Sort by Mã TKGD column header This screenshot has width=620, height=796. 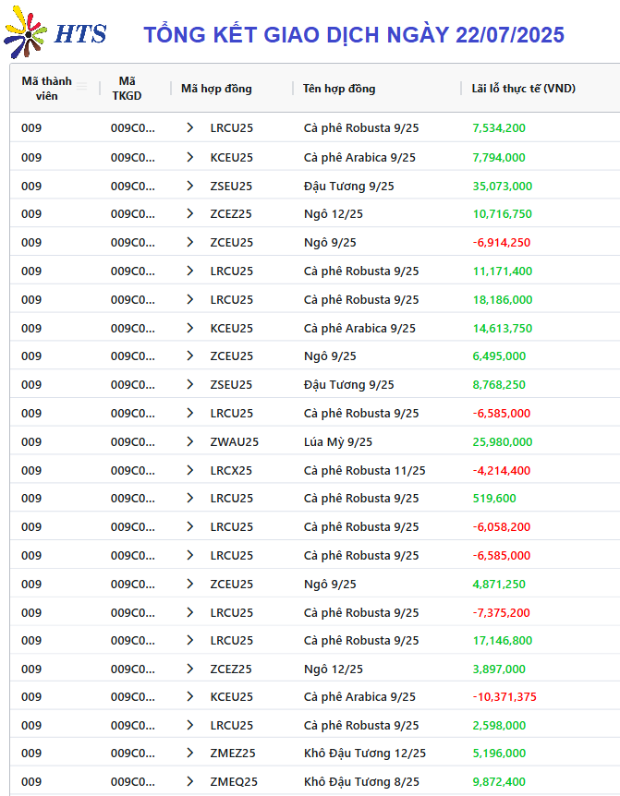[x=127, y=89]
